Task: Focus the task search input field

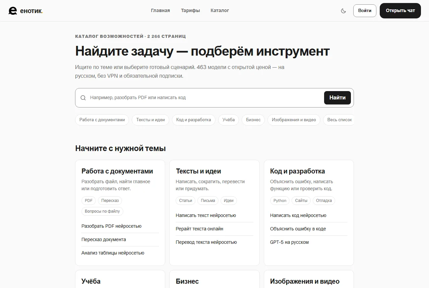Action: pyautogui.click(x=205, y=98)
